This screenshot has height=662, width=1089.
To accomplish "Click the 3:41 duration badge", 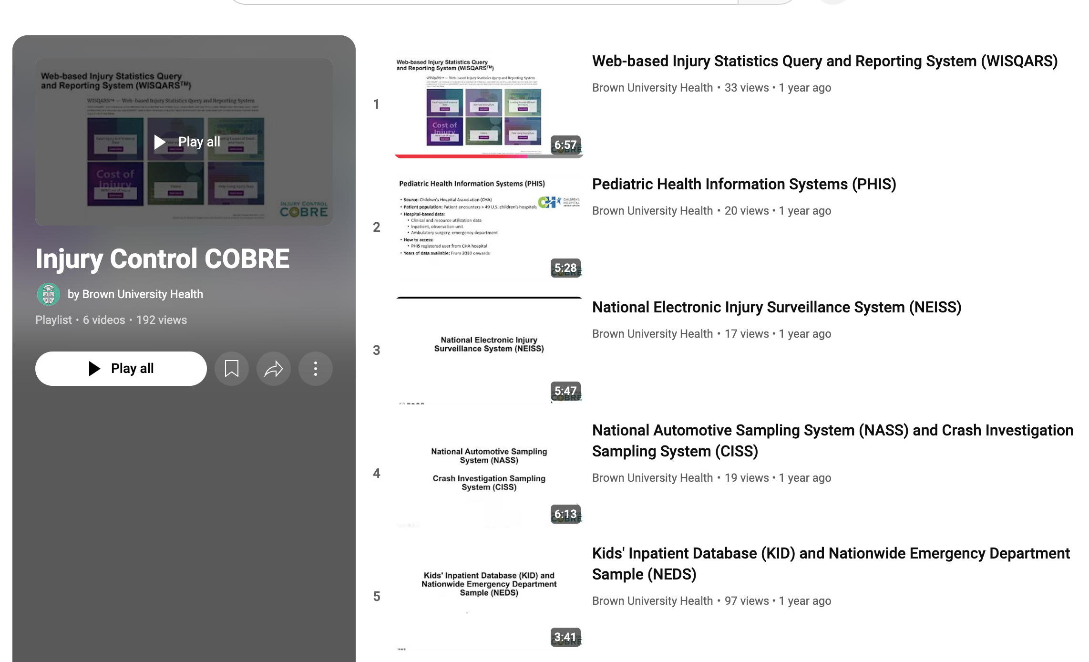I will (565, 637).
